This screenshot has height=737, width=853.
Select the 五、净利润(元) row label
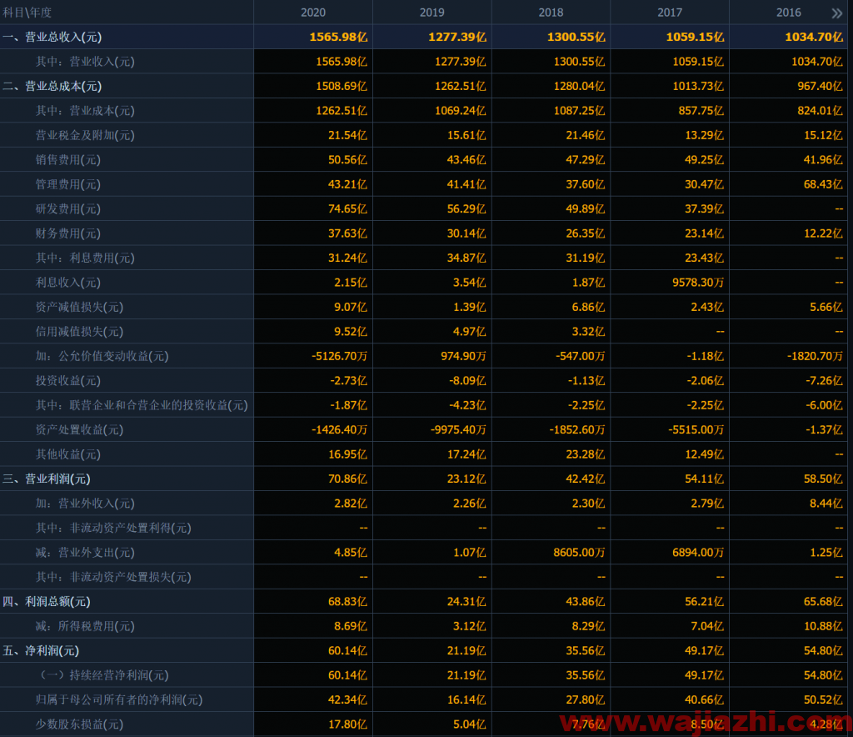pos(41,651)
